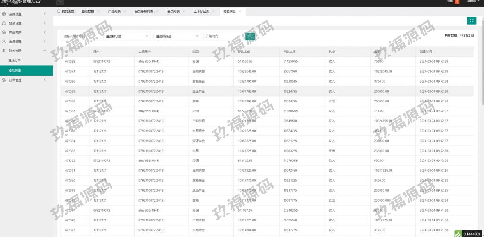Open the 请选择类型 type dropdown
484x237 pixels.
[176, 36]
